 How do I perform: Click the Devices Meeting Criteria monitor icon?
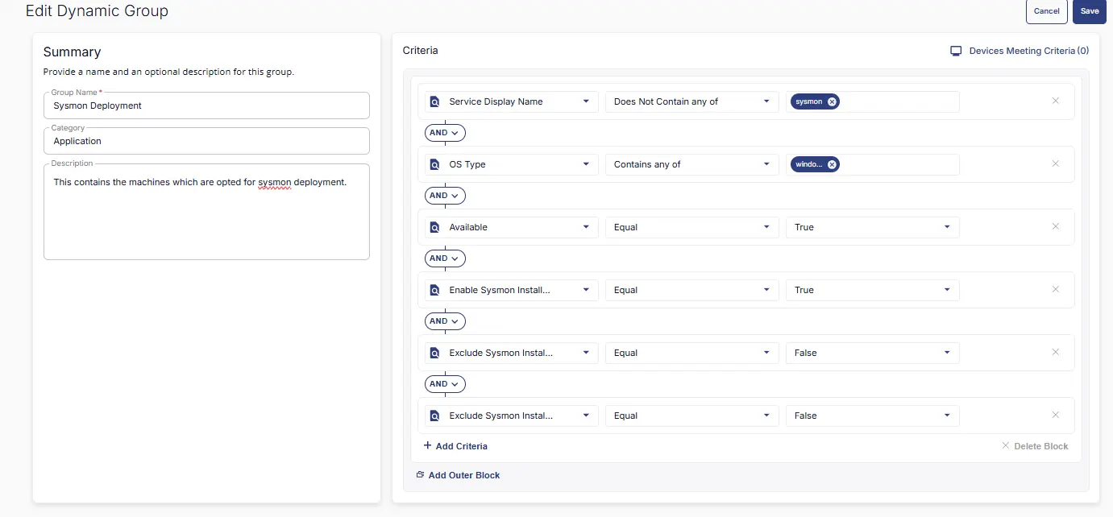pos(956,51)
